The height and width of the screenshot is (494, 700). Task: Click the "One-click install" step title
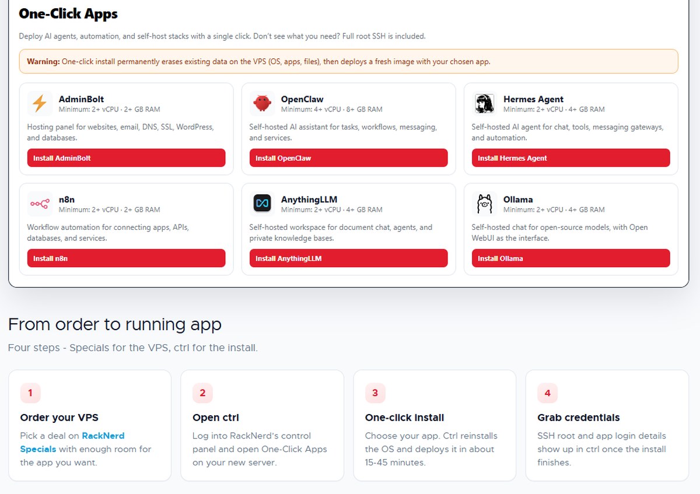point(405,418)
